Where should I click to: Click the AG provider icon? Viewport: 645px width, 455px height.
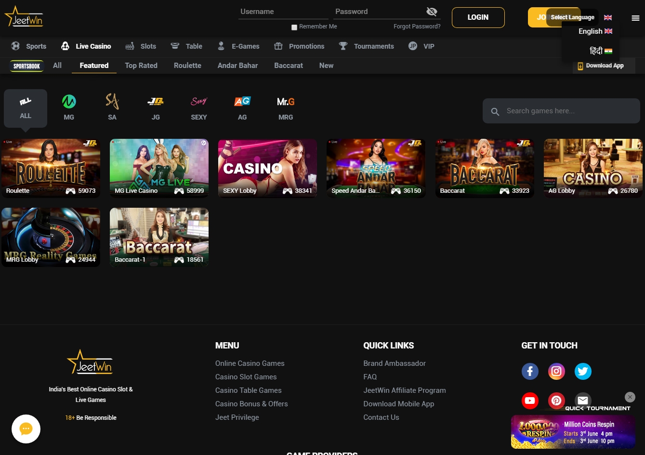[242, 102]
